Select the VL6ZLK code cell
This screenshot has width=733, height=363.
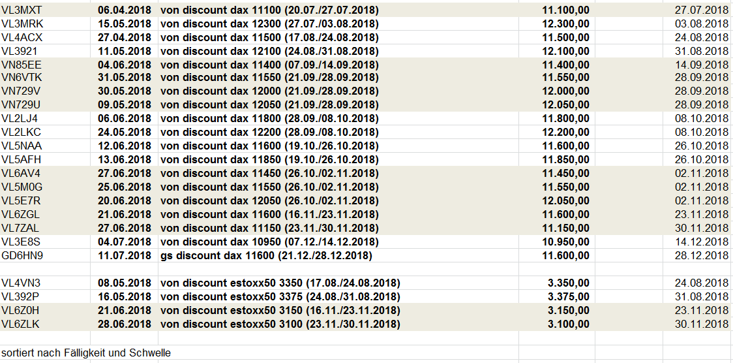pyautogui.click(x=21, y=324)
